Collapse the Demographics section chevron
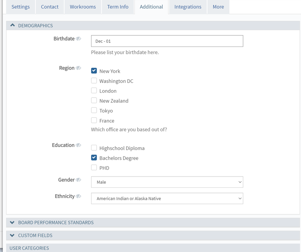Viewport: 301px width, 252px height. 12,25
